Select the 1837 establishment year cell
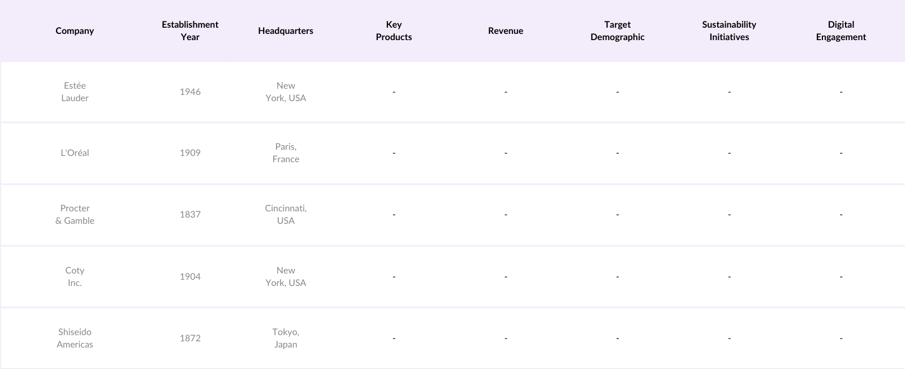Image resolution: width=905 pixels, height=369 pixels. 190,214
